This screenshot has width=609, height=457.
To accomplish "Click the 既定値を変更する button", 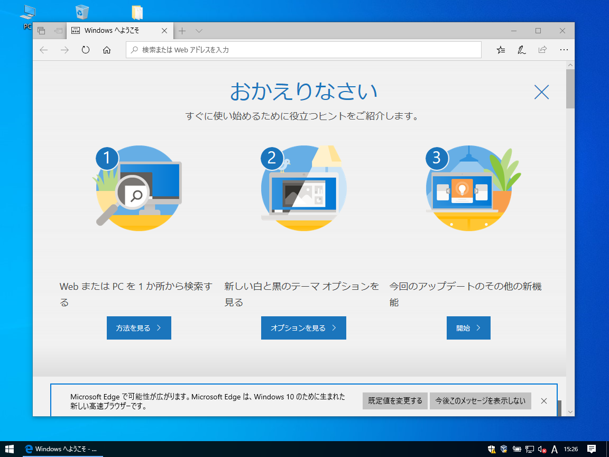I will tap(395, 400).
